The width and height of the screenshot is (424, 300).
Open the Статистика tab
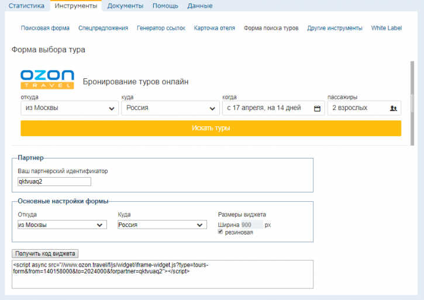click(x=26, y=6)
